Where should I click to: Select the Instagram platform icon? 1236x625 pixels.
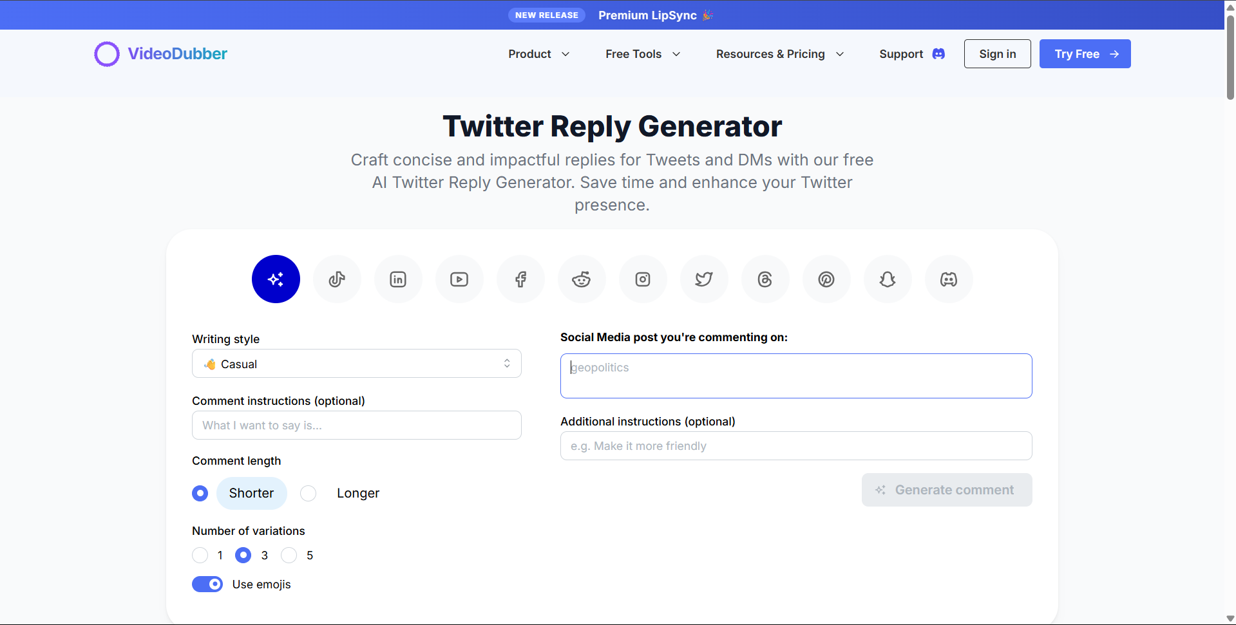pyautogui.click(x=642, y=279)
